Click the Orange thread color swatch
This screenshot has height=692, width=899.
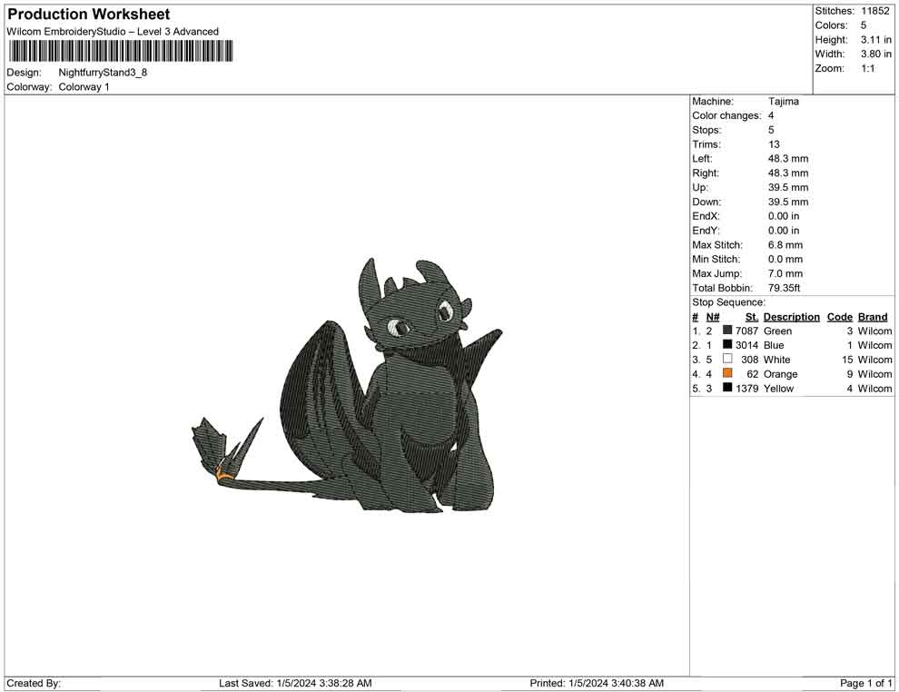(x=727, y=373)
